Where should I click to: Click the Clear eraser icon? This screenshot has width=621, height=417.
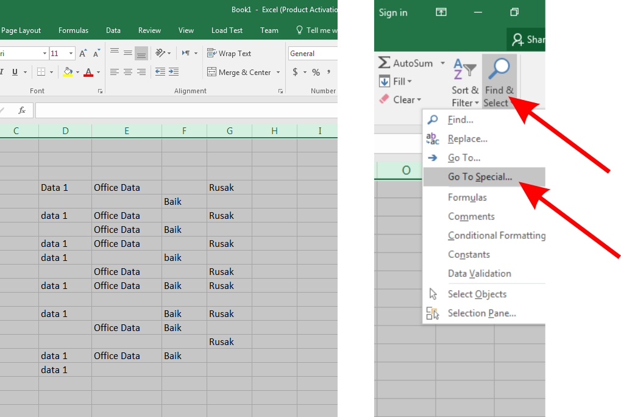(383, 99)
